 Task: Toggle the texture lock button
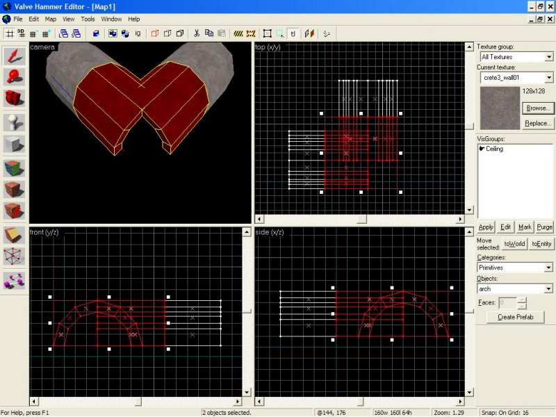[293, 33]
